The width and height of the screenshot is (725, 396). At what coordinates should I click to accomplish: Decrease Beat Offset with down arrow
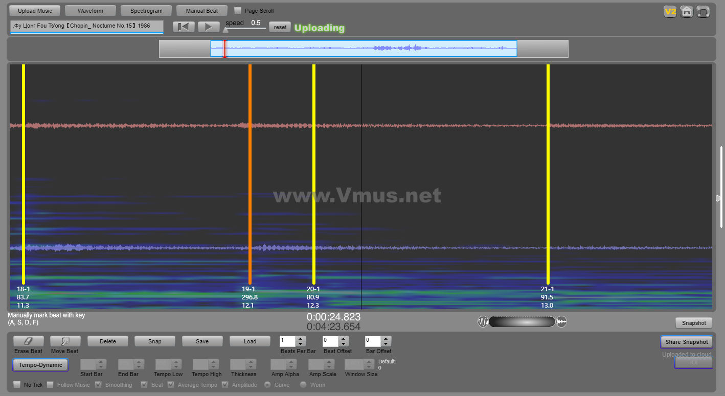[343, 344]
